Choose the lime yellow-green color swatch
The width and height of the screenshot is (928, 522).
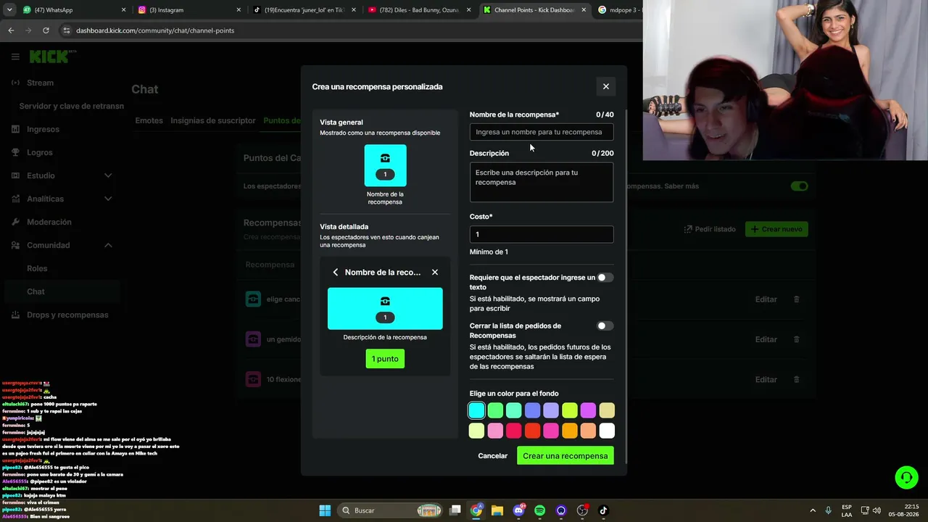pos(570,410)
